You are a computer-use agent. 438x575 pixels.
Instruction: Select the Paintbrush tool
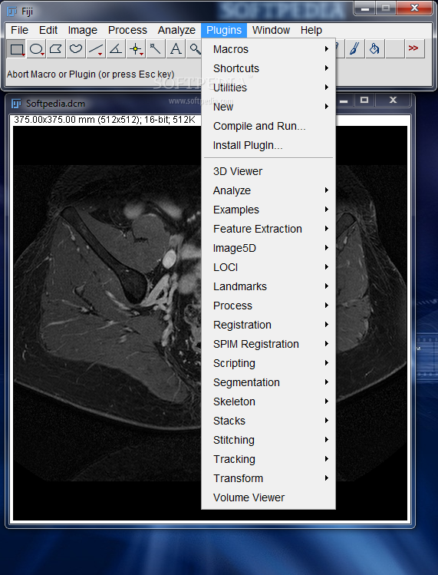click(354, 49)
